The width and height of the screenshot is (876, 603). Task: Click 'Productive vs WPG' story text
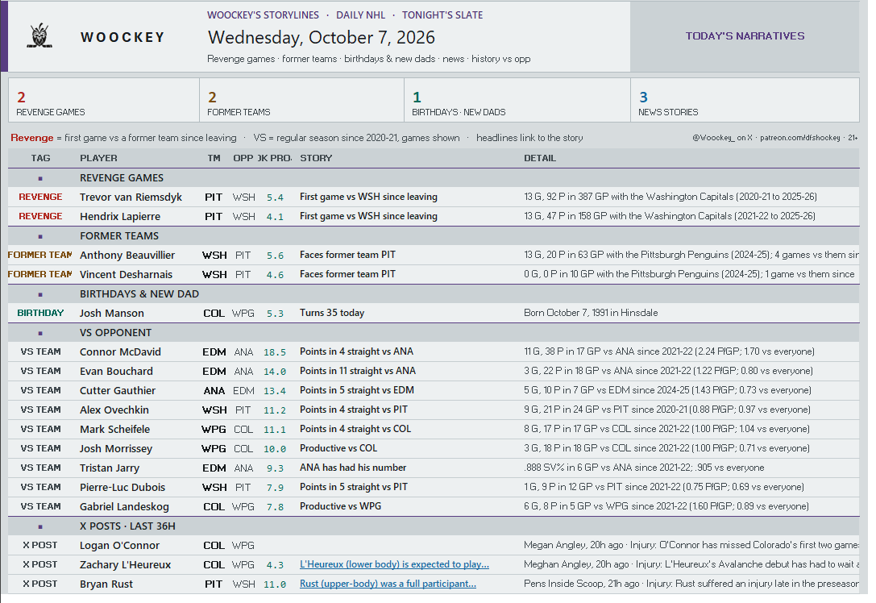340,506
